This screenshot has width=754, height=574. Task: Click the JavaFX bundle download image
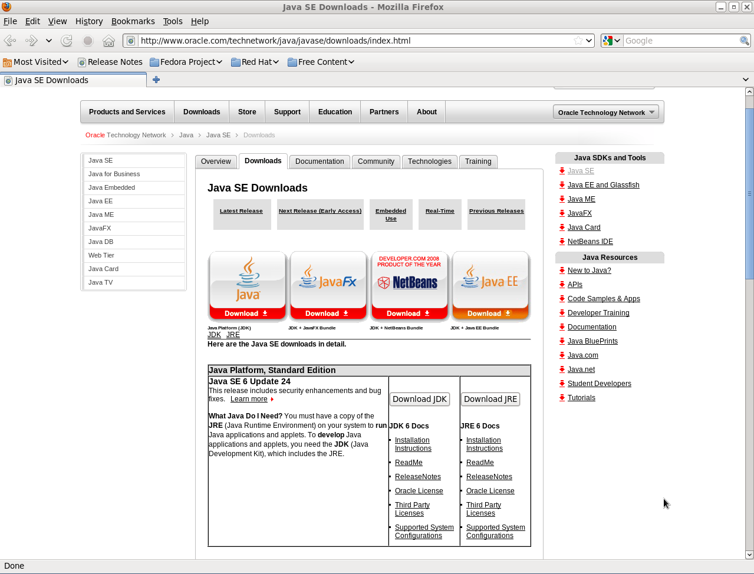pos(328,286)
